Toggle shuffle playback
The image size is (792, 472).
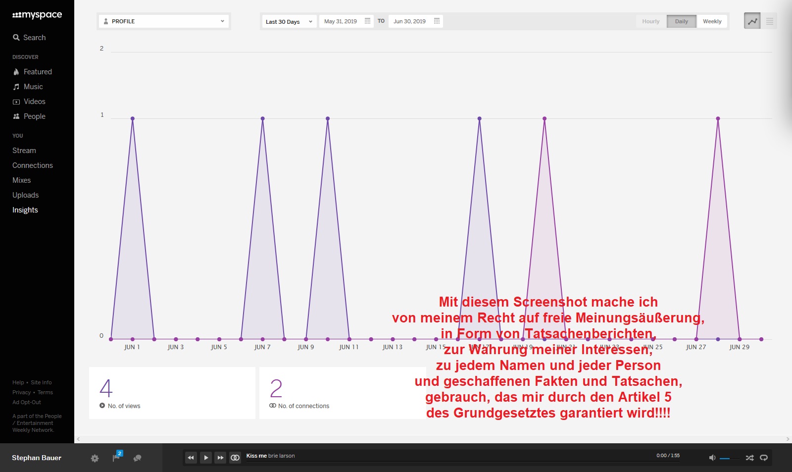coord(749,458)
